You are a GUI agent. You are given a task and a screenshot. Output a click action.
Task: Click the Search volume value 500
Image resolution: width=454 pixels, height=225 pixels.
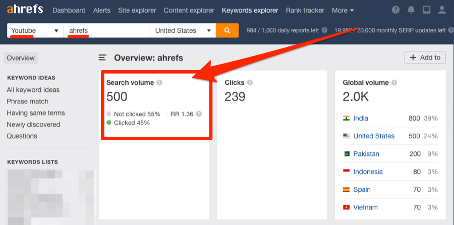point(117,97)
